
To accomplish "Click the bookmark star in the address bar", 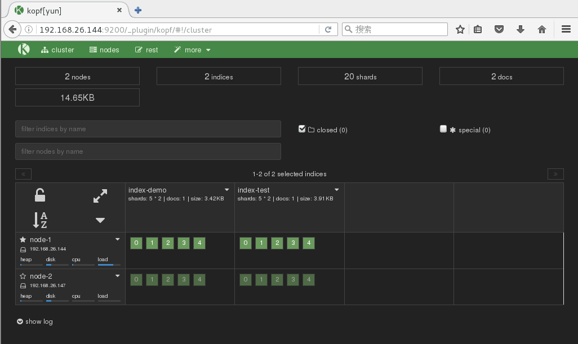I will coord(460,29).
